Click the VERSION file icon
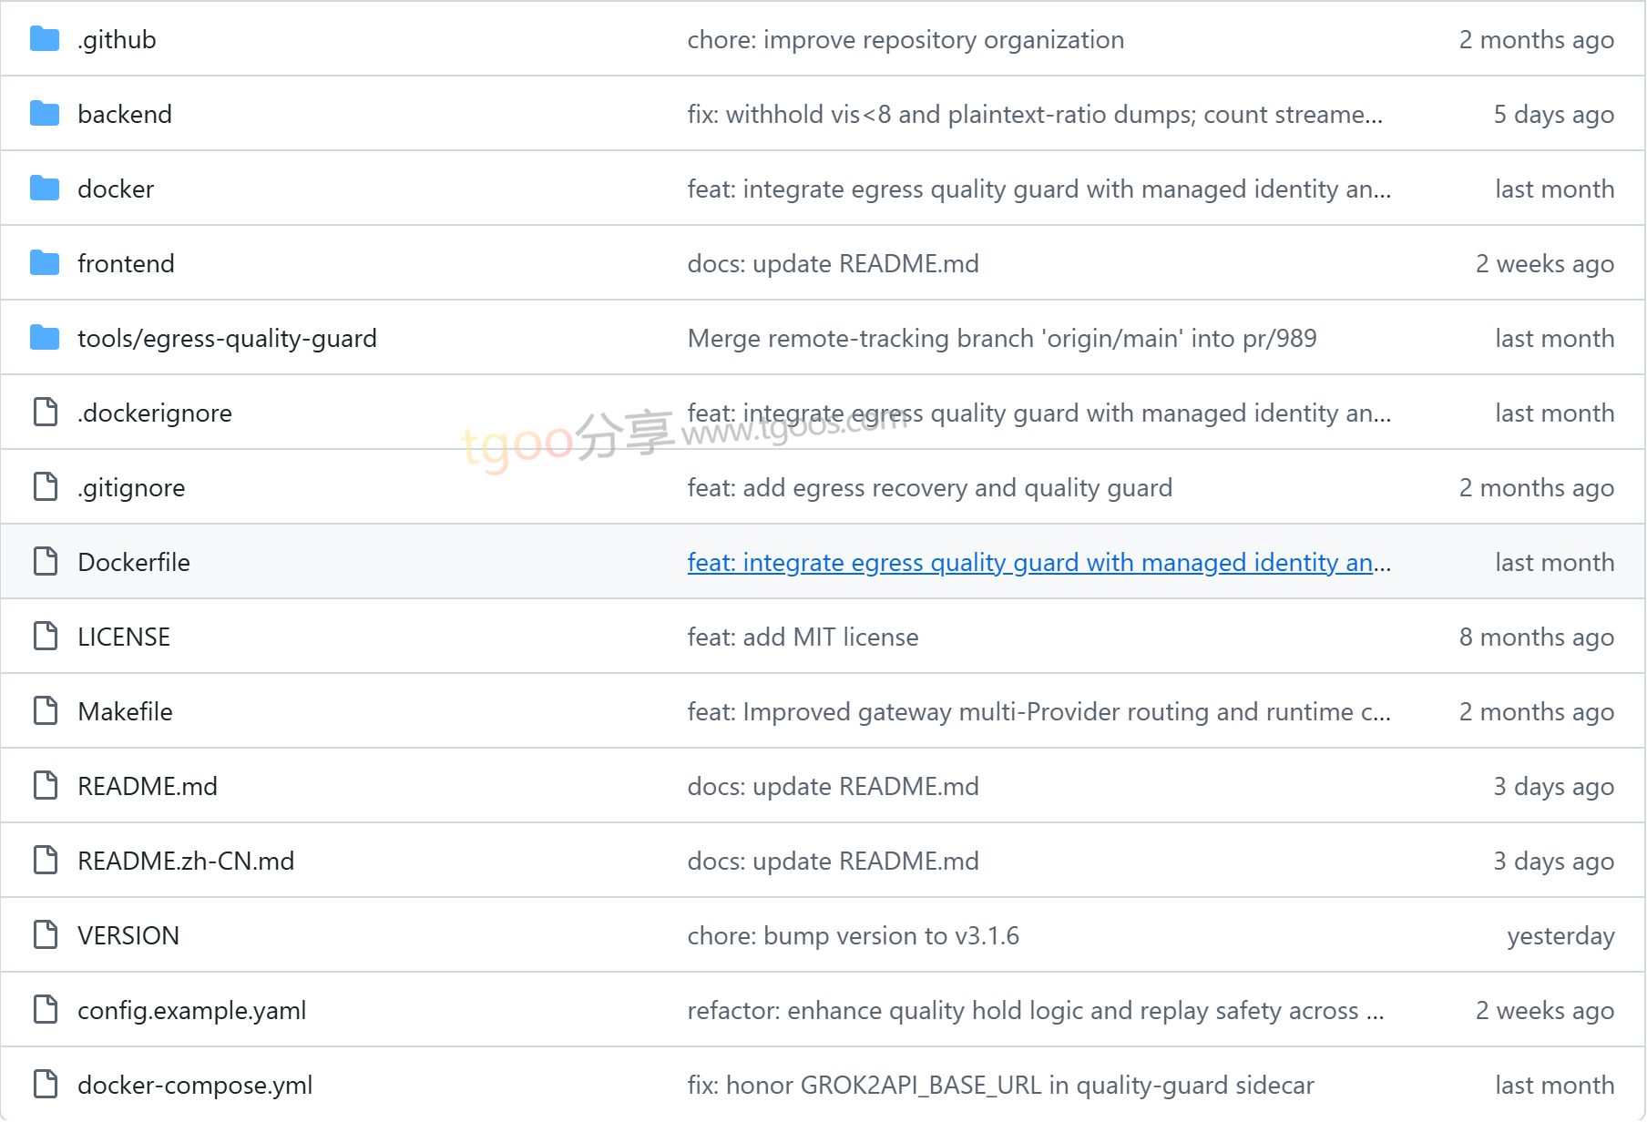The width and height of the screenshot is (1647, 1122). [x=46, y=935]
